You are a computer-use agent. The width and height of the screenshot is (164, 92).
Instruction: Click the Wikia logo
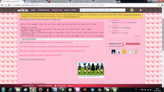23,10
